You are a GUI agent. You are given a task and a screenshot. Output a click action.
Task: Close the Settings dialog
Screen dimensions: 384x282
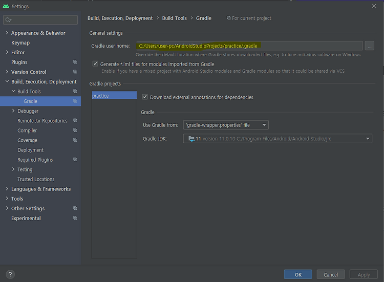374,6
